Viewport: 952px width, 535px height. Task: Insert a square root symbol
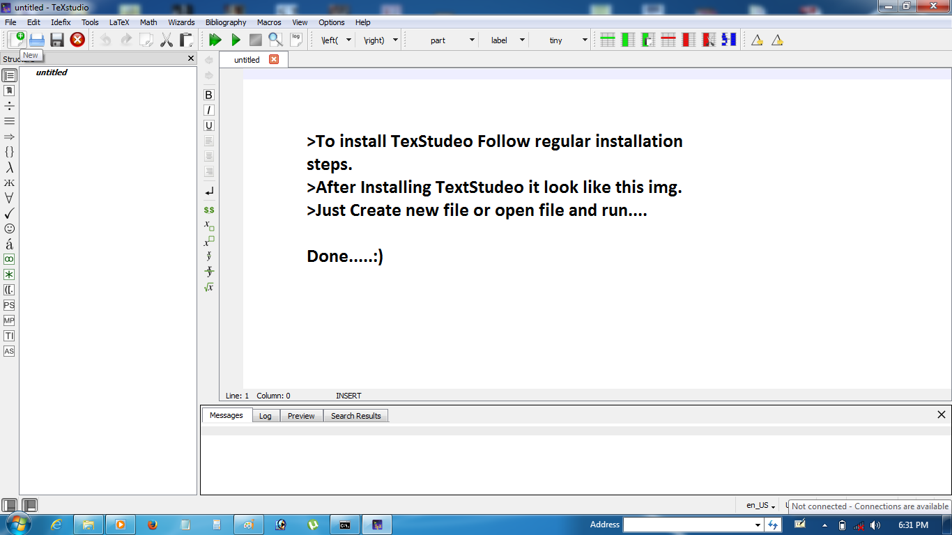coord(208,286)
